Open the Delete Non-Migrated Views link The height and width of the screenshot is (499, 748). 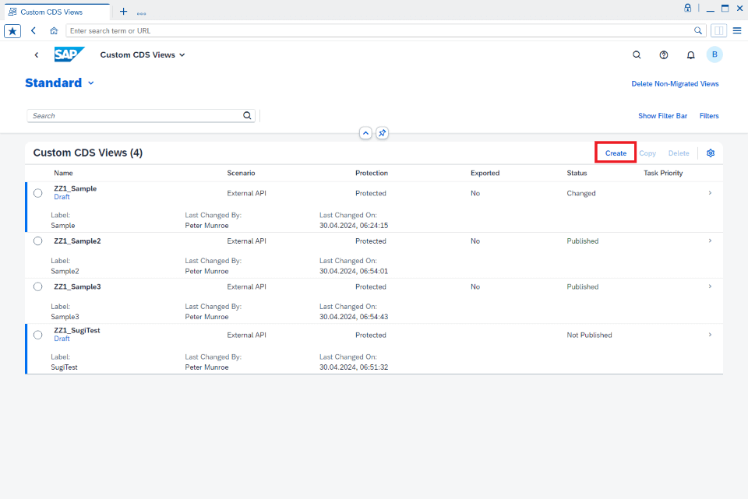[675, 83]
